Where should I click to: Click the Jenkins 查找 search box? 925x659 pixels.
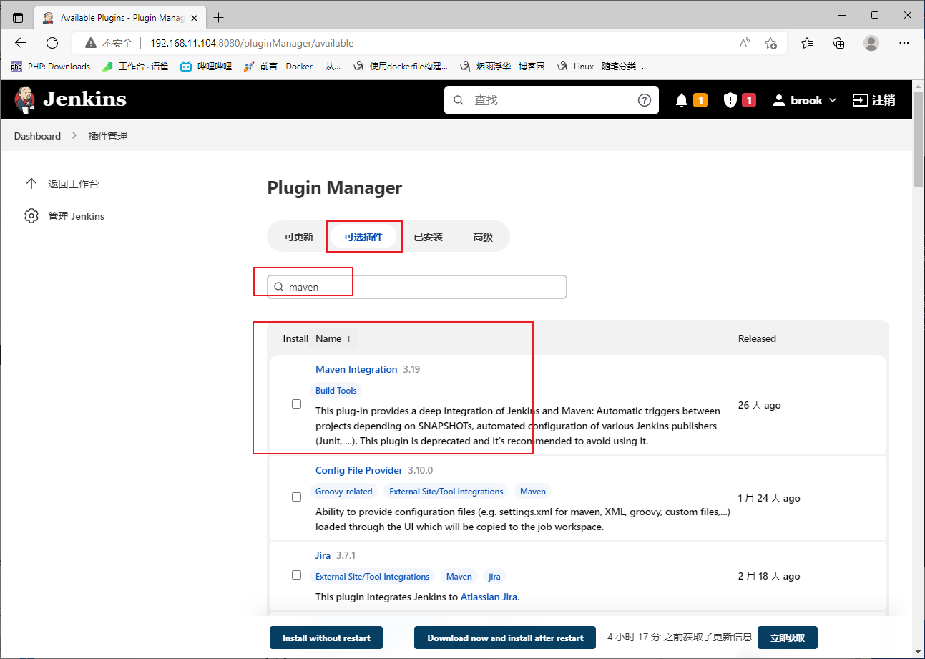tap(552, 100)
